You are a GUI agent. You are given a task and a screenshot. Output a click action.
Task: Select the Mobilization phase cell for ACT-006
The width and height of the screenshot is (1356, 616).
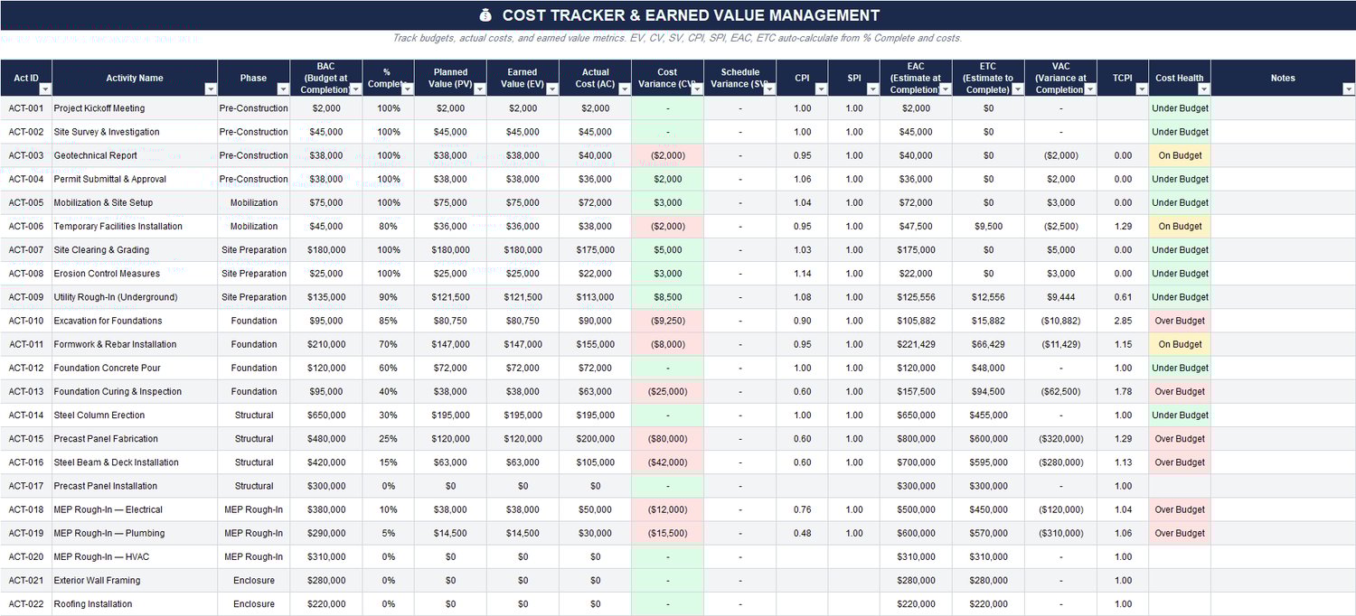pos(254,227)
